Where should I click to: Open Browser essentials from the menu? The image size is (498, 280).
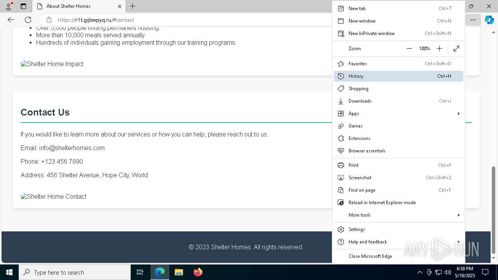click(398, 151)
